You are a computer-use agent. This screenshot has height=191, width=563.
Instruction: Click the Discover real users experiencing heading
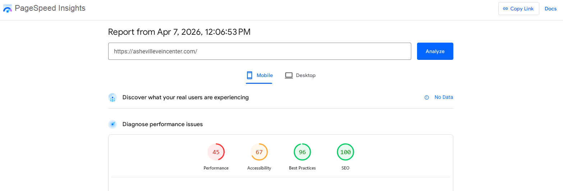tap(186, 97)
